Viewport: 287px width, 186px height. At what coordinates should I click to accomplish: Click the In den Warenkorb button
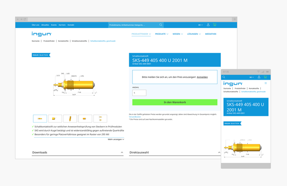click(x=175, y=102)
